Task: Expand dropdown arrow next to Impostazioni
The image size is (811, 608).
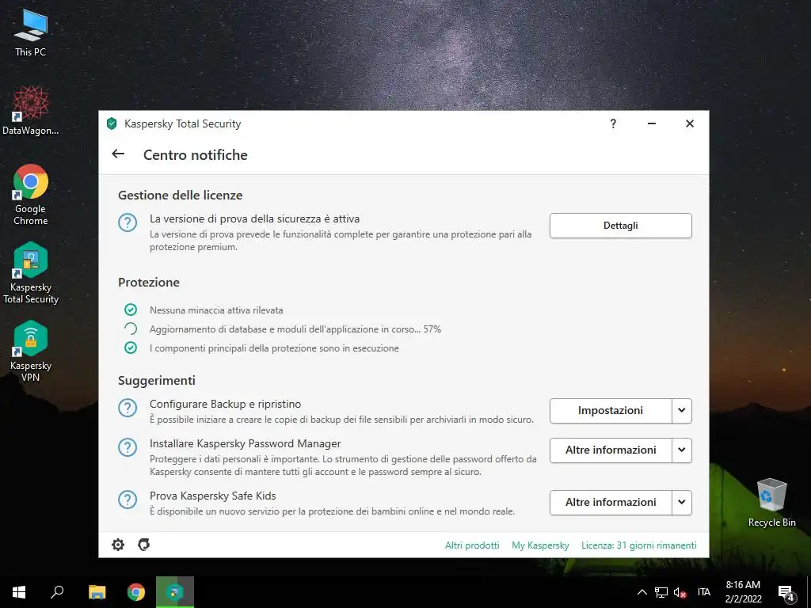Action: point(682,411)
